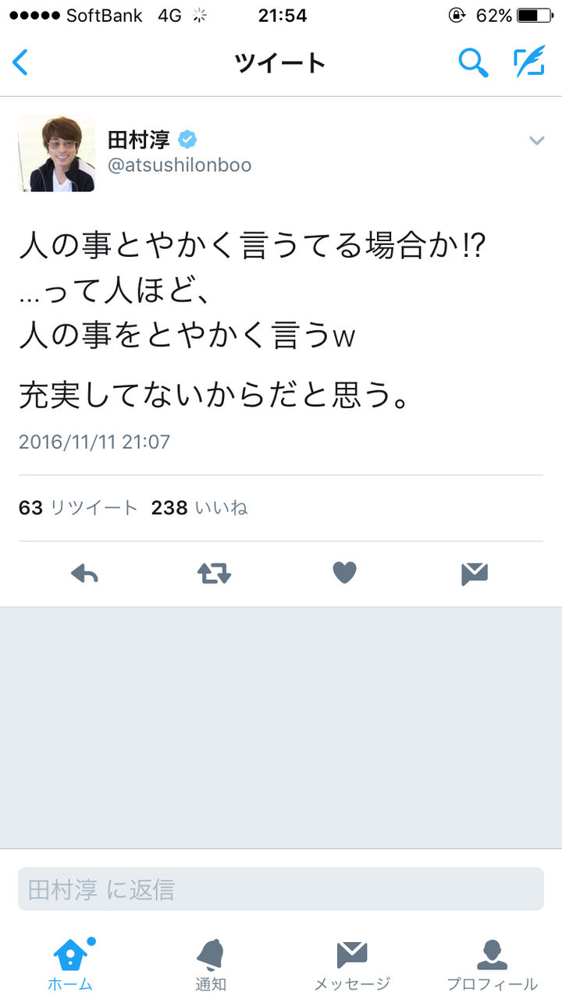562x999 pixels.
Task: Tap the battery indicator in status bar
Action: pos(534,16)
